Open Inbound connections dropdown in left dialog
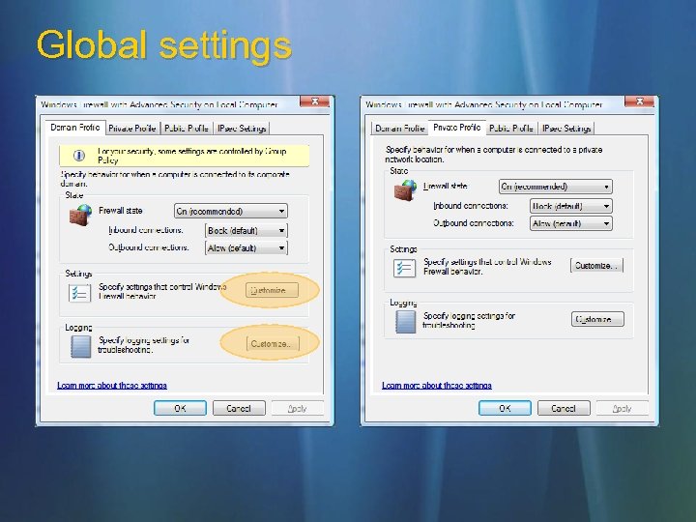The height and width of the screenshot is (522, 696). pos(246,230)
